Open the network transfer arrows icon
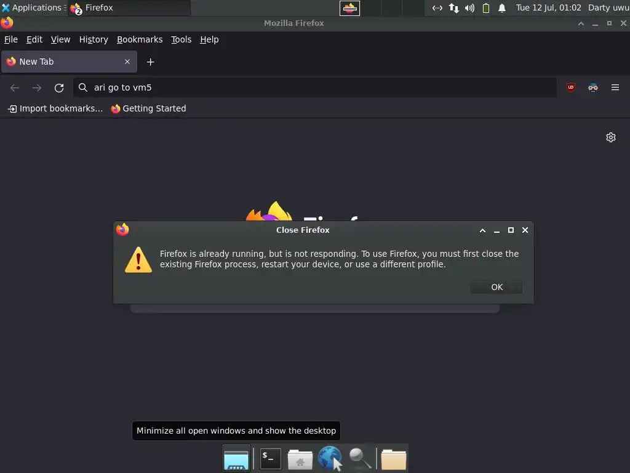 [x=453, y=8]
